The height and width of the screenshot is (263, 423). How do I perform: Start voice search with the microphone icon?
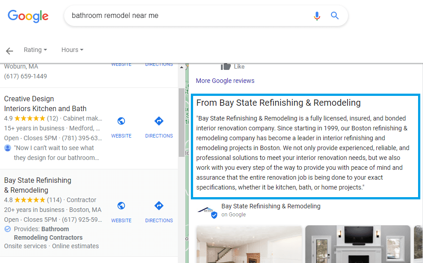(317, 16)
